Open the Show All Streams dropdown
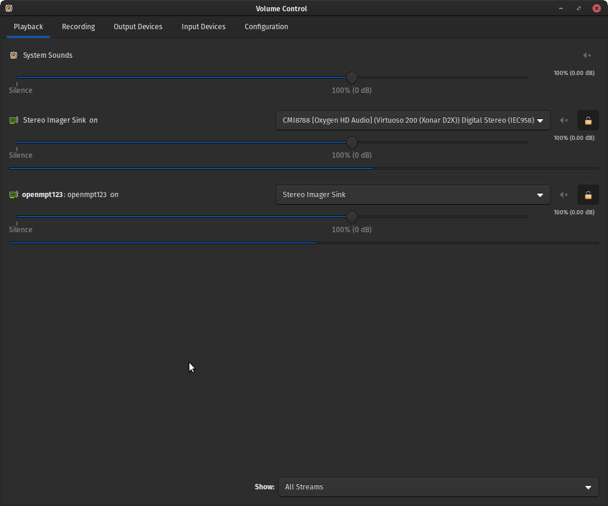 (x=438, y=487)
